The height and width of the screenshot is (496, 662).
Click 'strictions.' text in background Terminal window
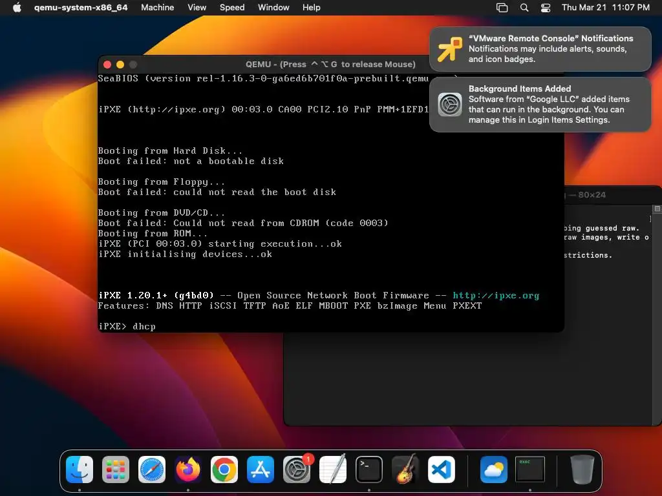coord(588,255)
